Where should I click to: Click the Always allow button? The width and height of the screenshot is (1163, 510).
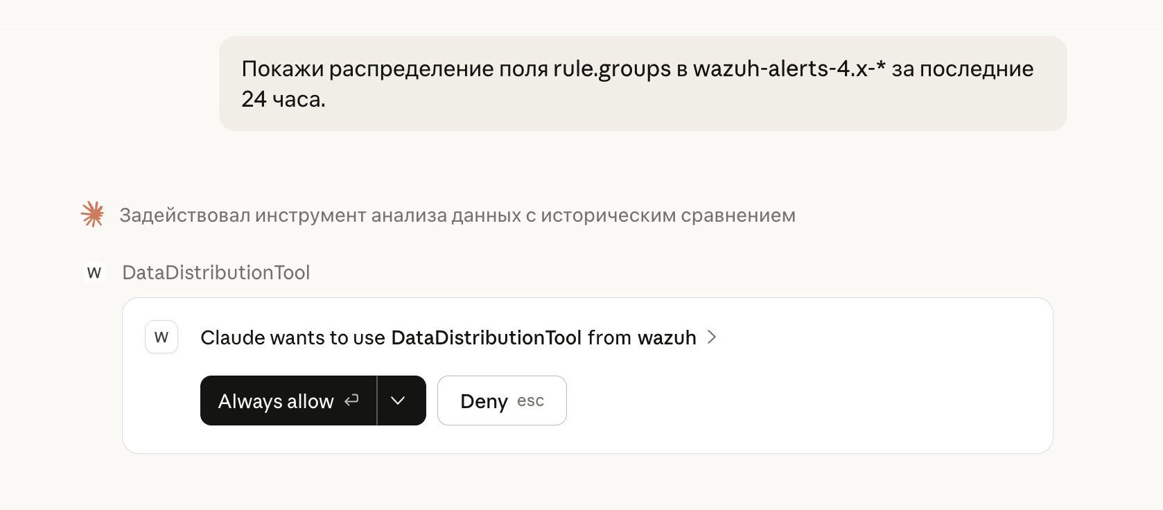pos(288,401)
